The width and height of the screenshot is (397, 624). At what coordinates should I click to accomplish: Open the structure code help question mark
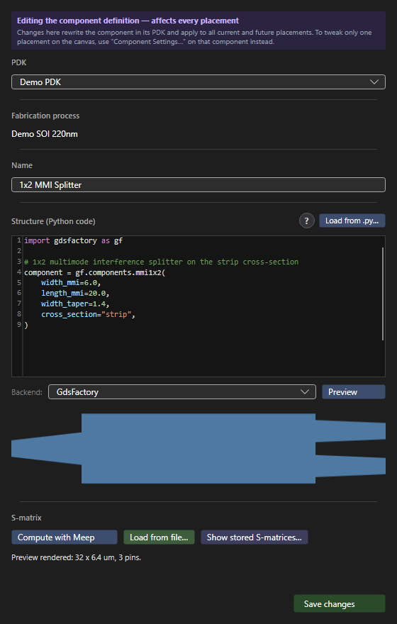point(307,221)
